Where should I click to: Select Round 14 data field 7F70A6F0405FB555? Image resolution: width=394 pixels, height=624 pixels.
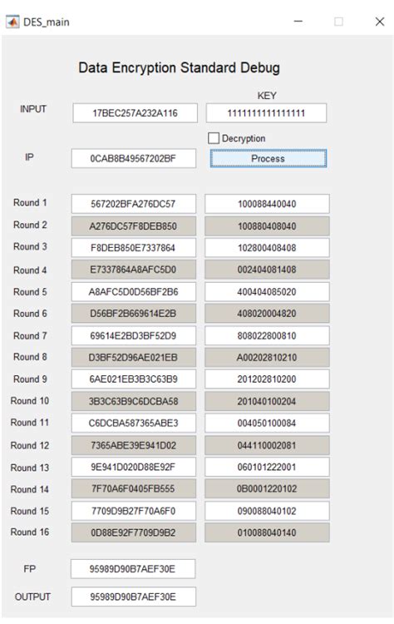[134, 488]
